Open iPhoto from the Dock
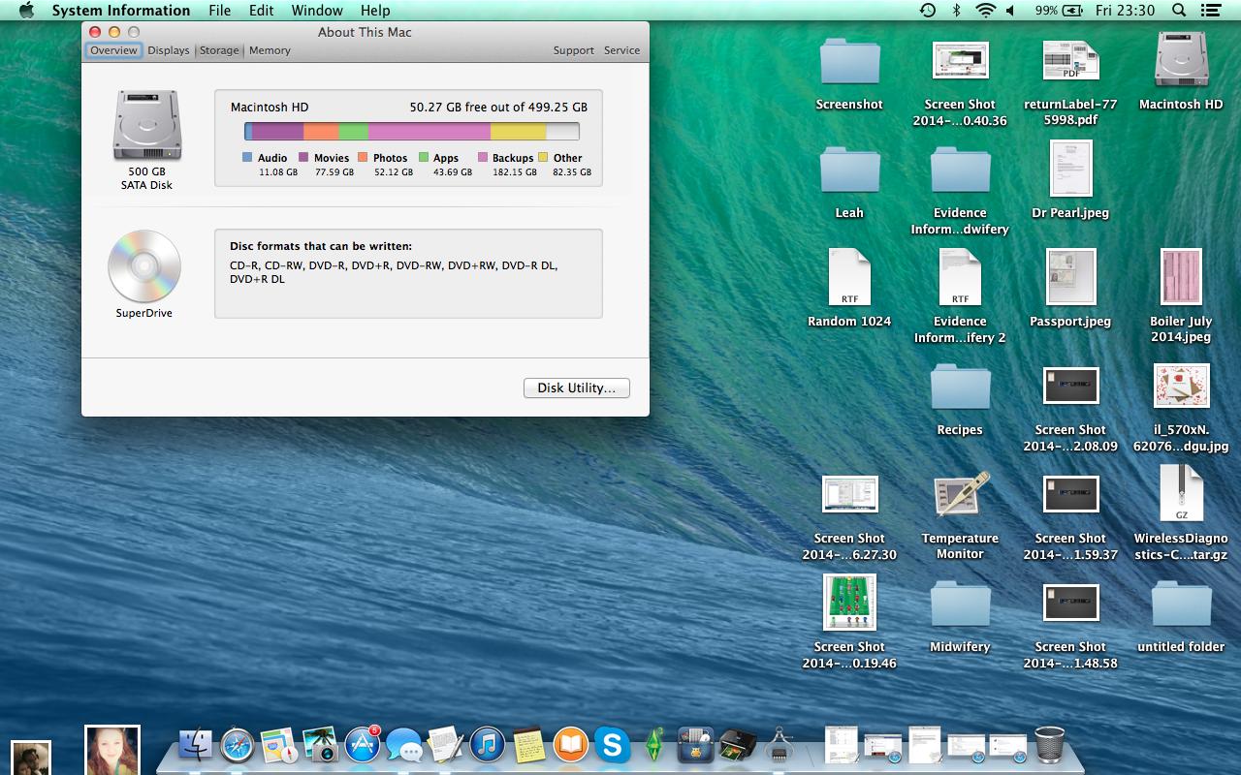 (x=320, y=745)
